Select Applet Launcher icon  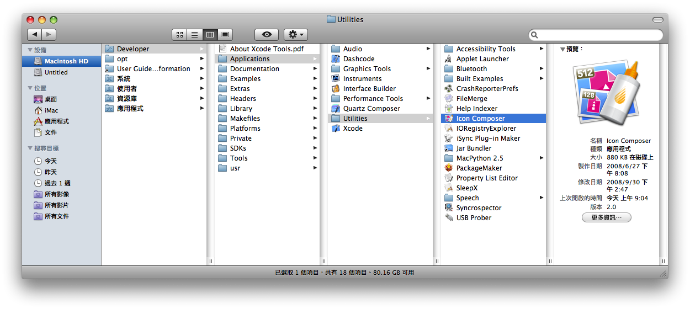449,59
